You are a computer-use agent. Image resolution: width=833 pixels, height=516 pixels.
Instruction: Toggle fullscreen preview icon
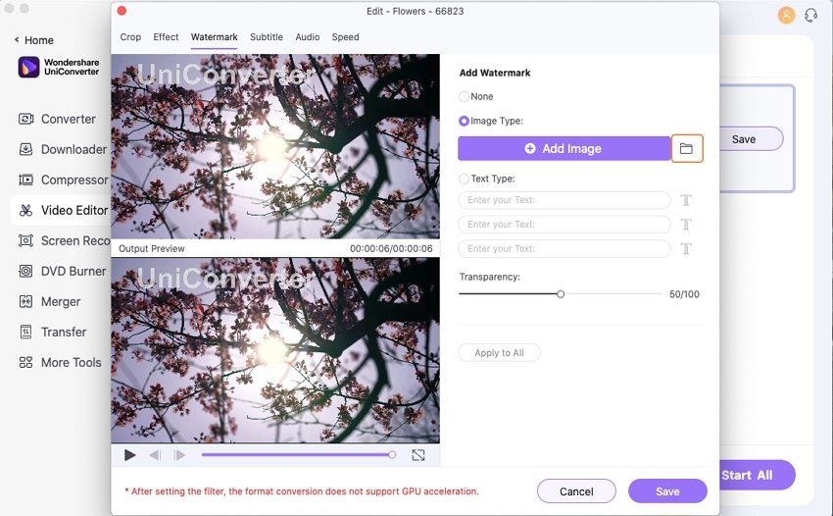click(418, 455)
